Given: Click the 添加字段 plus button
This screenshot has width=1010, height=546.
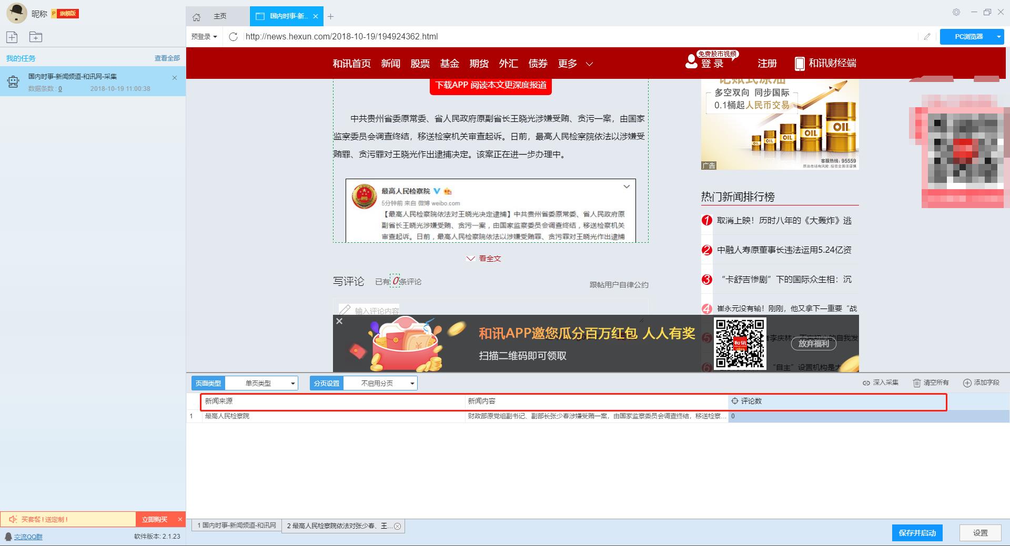Looking at the screenshot, I should (x=981, y=383).
